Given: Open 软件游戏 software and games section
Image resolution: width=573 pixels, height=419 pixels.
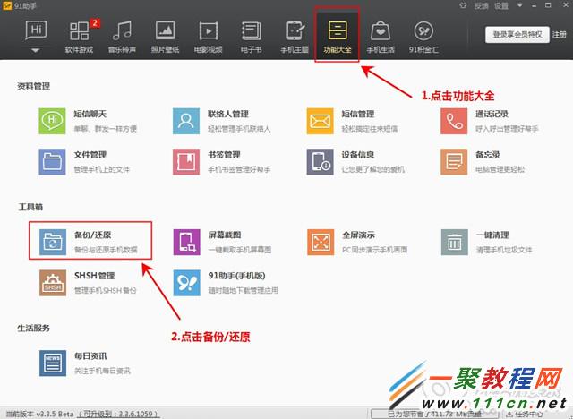Looking at the screenshot, I should [80, 37].
